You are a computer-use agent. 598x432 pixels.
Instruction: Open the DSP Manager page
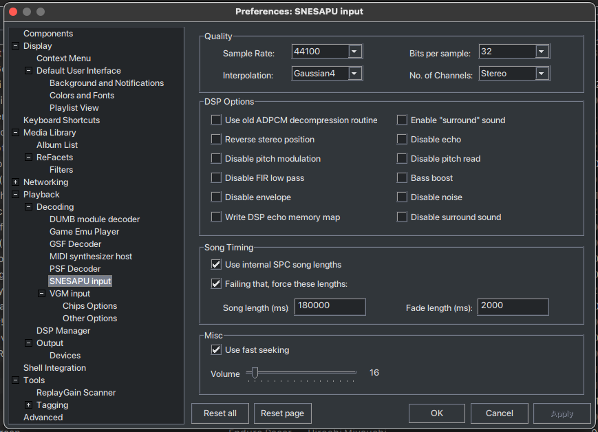tap(63, 331)
